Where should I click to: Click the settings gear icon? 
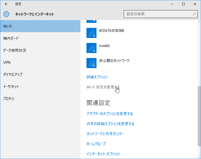[x=6, y=14]
